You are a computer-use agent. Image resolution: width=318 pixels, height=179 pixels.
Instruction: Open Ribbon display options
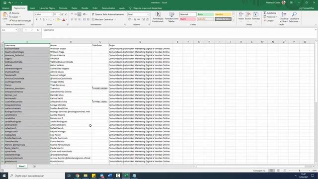291,2
